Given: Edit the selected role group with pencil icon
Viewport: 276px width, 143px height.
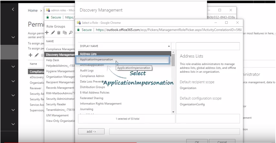Looking at the screenshot, I should pos(53,33).
